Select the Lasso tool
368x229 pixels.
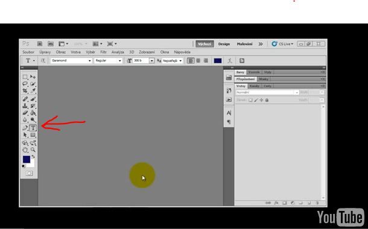[25, 84]
